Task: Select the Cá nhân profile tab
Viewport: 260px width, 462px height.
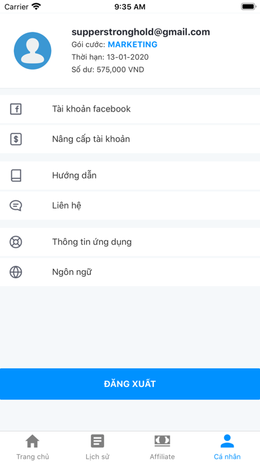Action: (227, 447)
